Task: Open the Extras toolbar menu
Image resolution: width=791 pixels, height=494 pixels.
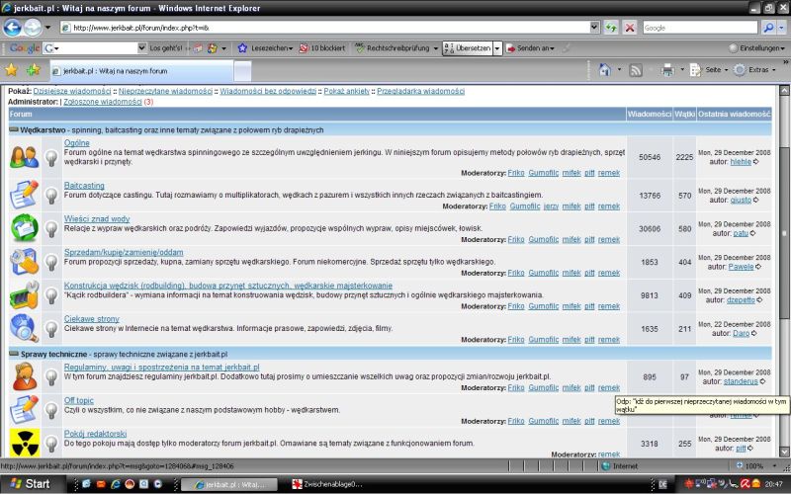Action: 759,70
